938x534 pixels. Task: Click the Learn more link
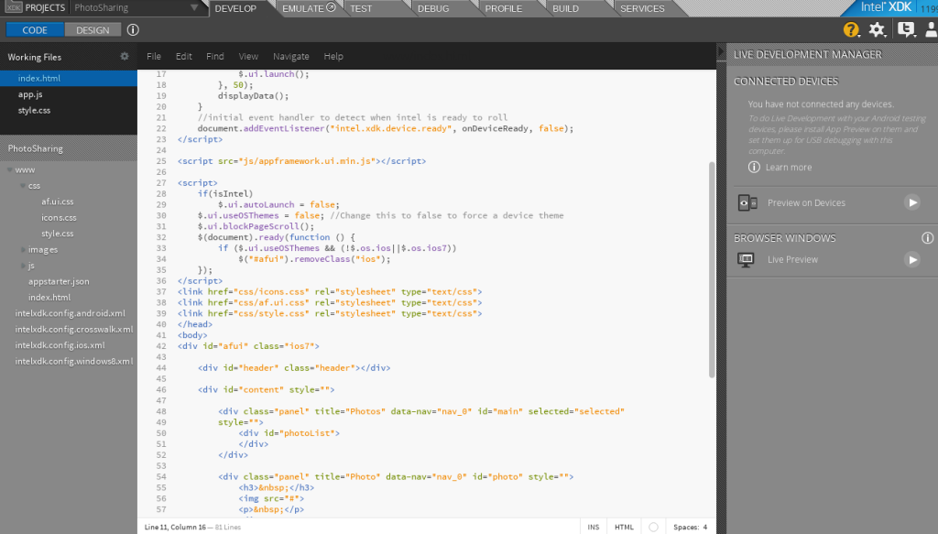pos(788,168)
